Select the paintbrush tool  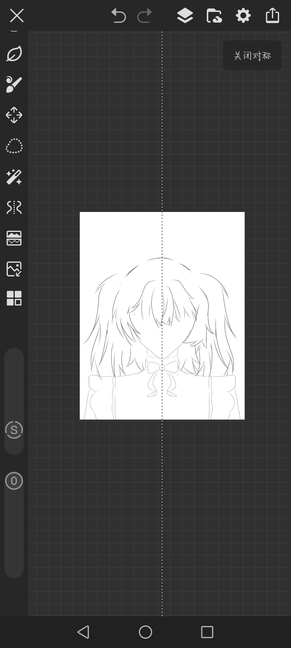click(x=14, y=85)
